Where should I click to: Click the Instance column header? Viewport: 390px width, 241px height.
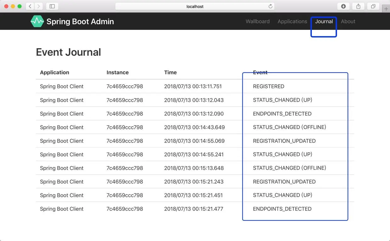[117, 72]
